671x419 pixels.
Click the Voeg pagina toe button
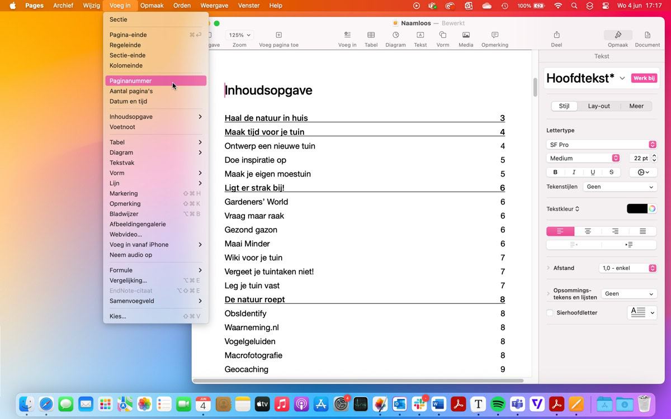pyautogui.click(x=278, y=35)
